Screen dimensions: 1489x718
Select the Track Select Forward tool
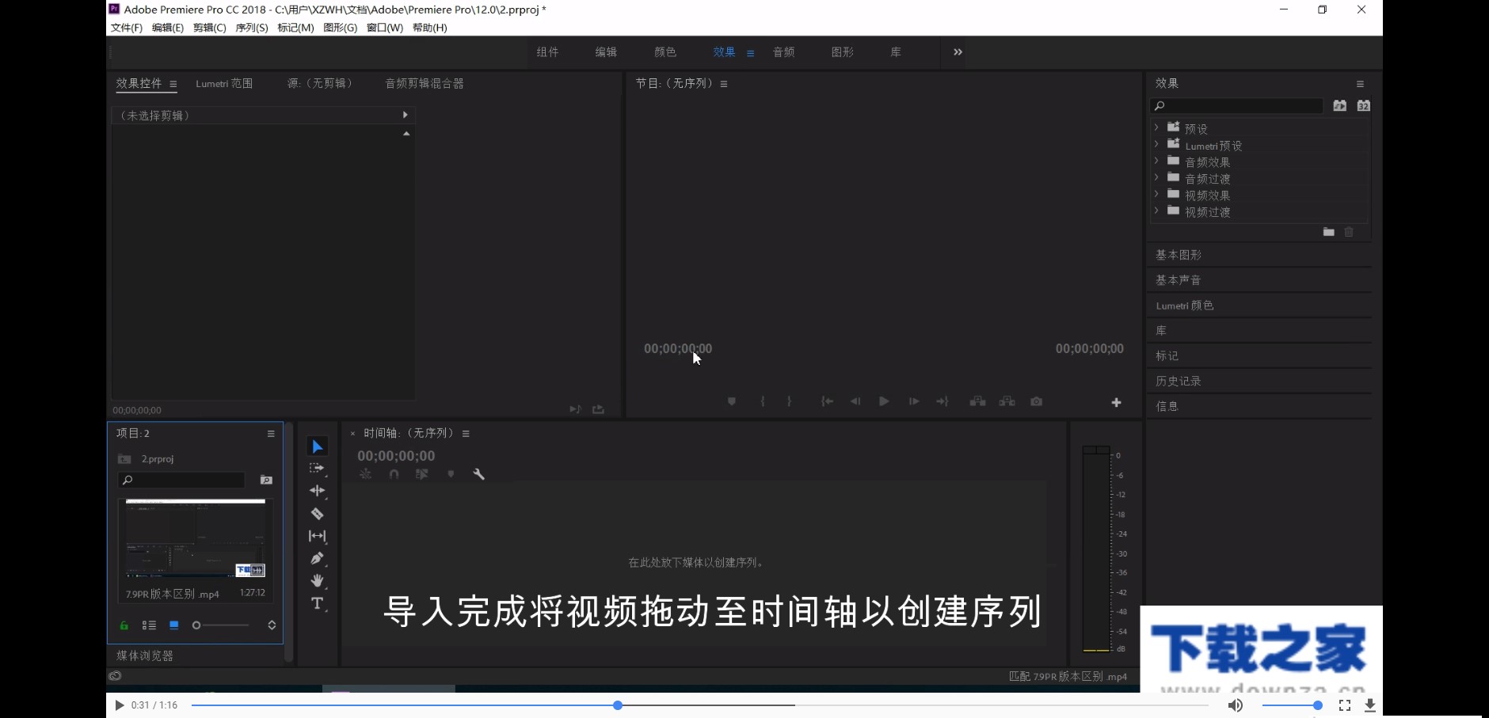point(317,468)
